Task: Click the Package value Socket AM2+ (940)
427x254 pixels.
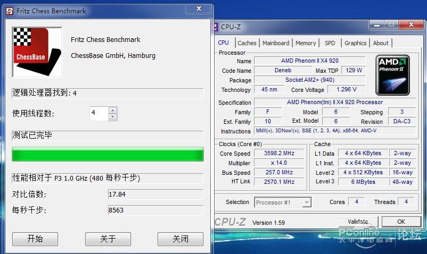Action: tap(310, 80)
